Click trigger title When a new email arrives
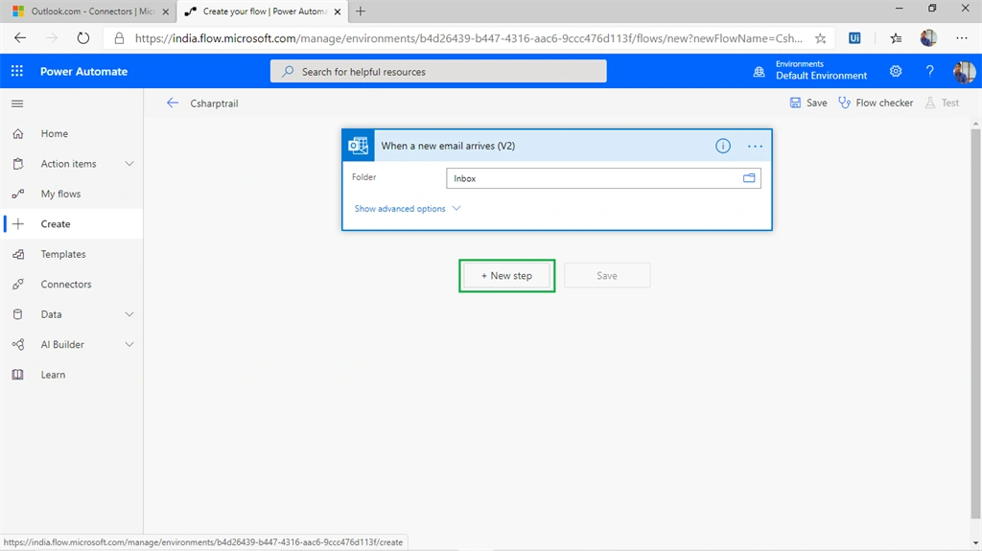 point(448,146)
